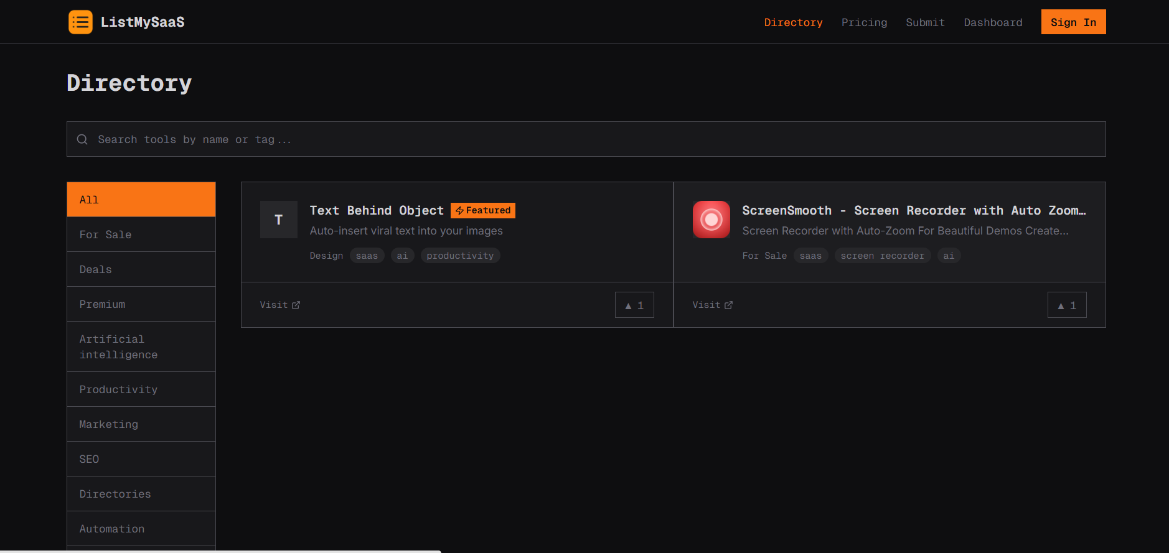Visit the Text Behind Object site

pyautogui.click(x=279, y=305)
